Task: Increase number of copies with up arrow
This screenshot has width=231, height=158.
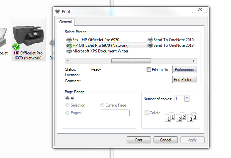Action: point(187,97)
